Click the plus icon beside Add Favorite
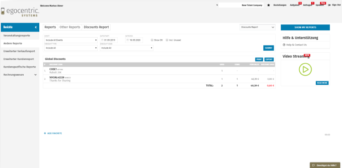This screenshot has width=342, height=168. coord(45,133)
